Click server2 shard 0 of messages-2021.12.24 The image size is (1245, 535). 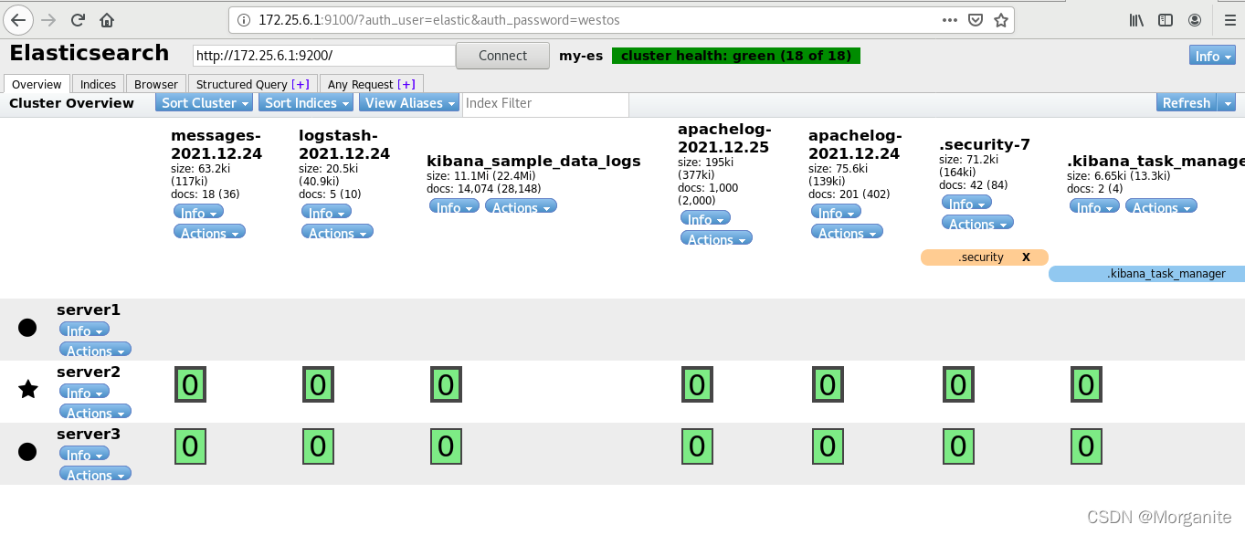(x=190, y=385)
